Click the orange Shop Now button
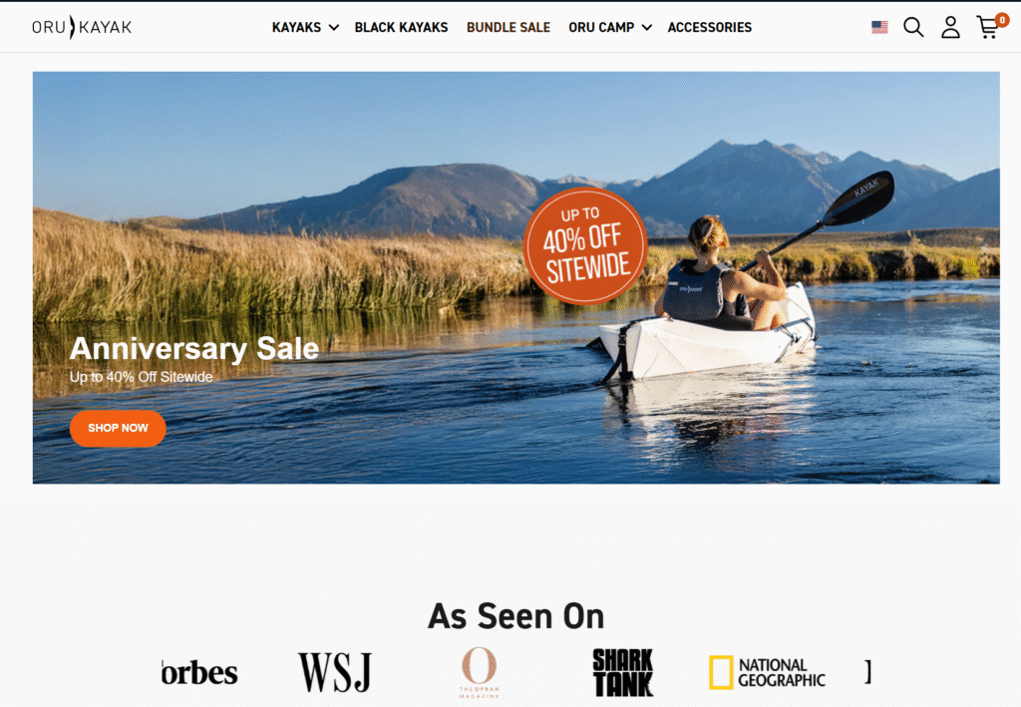 click(x=118, y=428)
